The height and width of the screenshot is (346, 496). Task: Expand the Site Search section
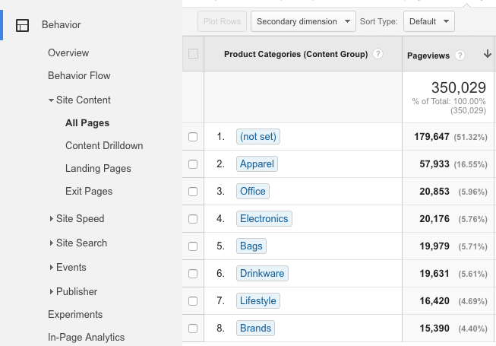(51, 243)
